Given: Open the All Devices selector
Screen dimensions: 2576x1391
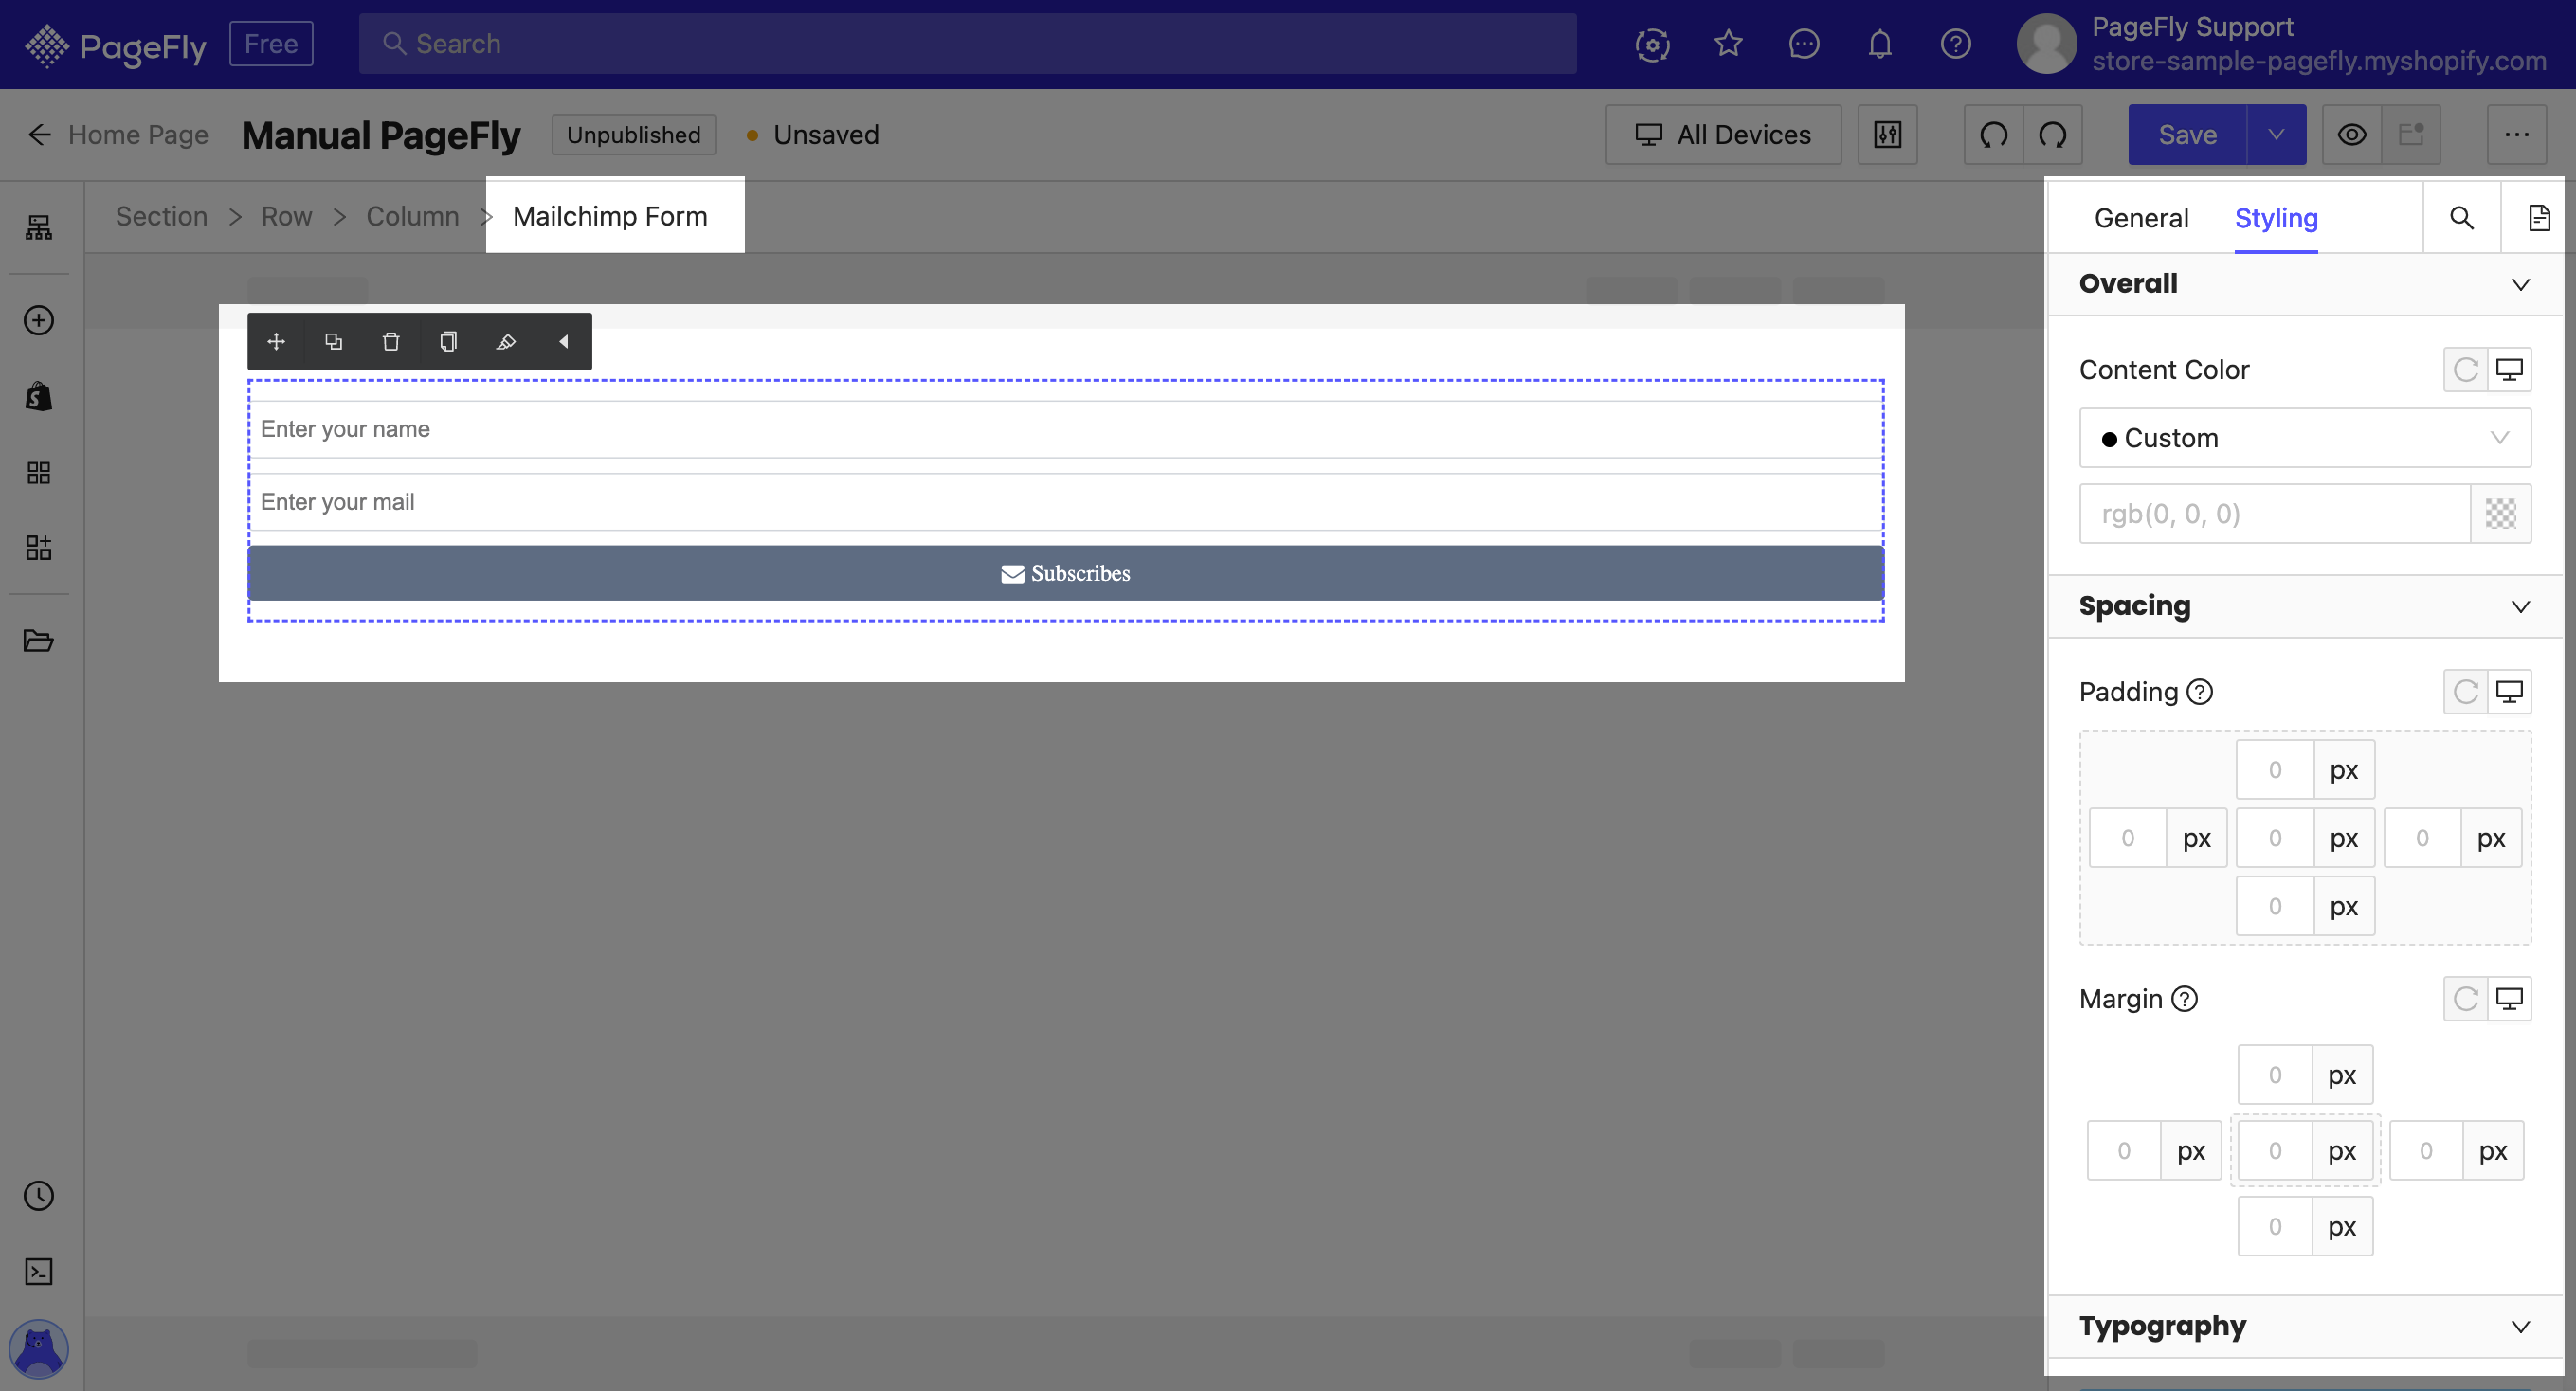Looking at the screenshot, I should 1723,135.
